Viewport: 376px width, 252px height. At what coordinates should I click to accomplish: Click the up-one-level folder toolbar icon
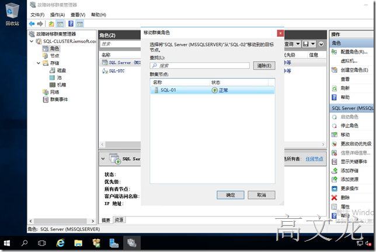51,24
